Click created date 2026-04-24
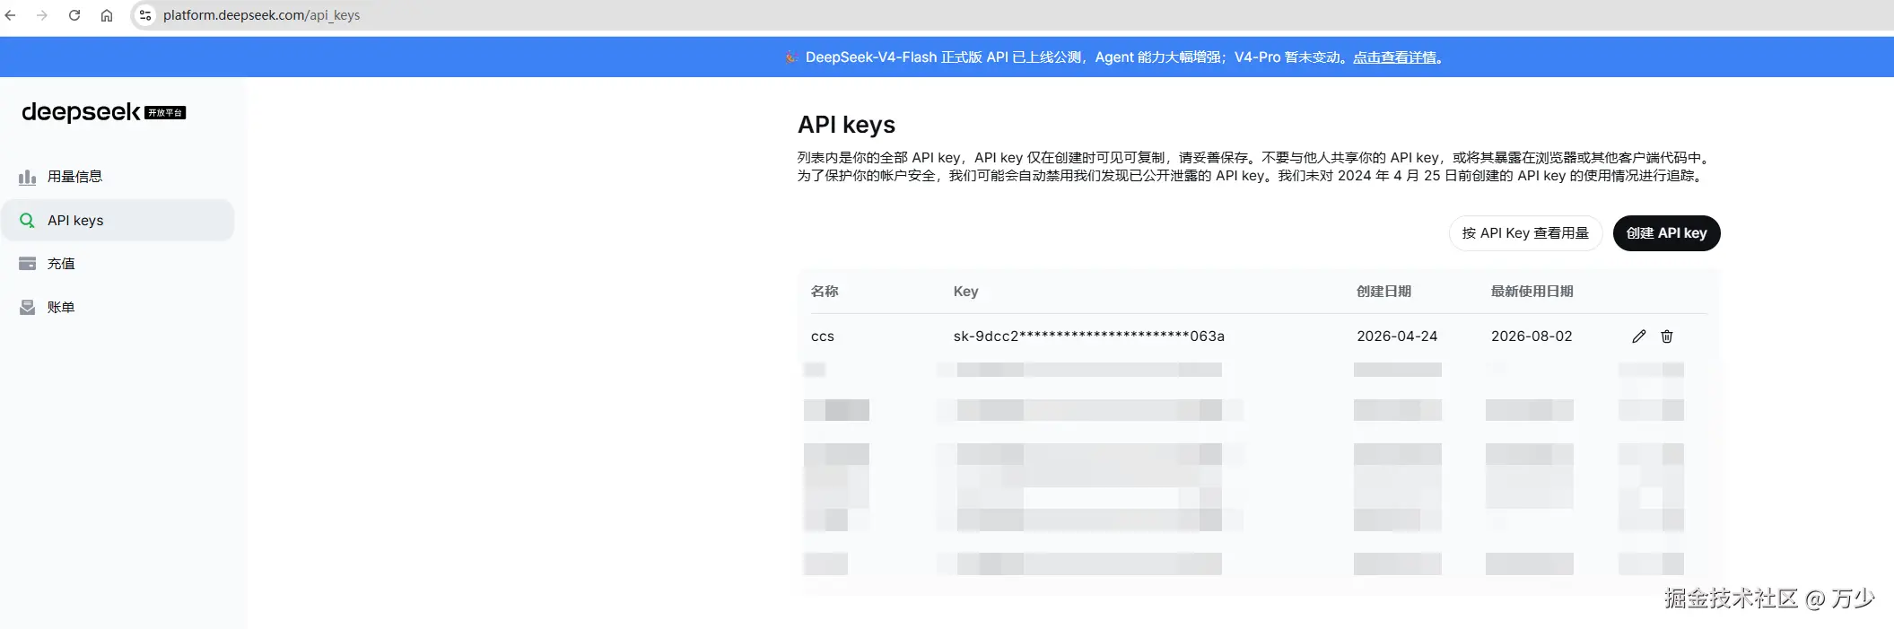1894x629 pixels. pos(1397,336)
